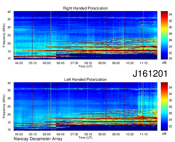Image resolution: width=175 pixels, height=142 pixels.
Task: Click the Left Handed Polarization spectrogram image
Action: coord(85,106)
